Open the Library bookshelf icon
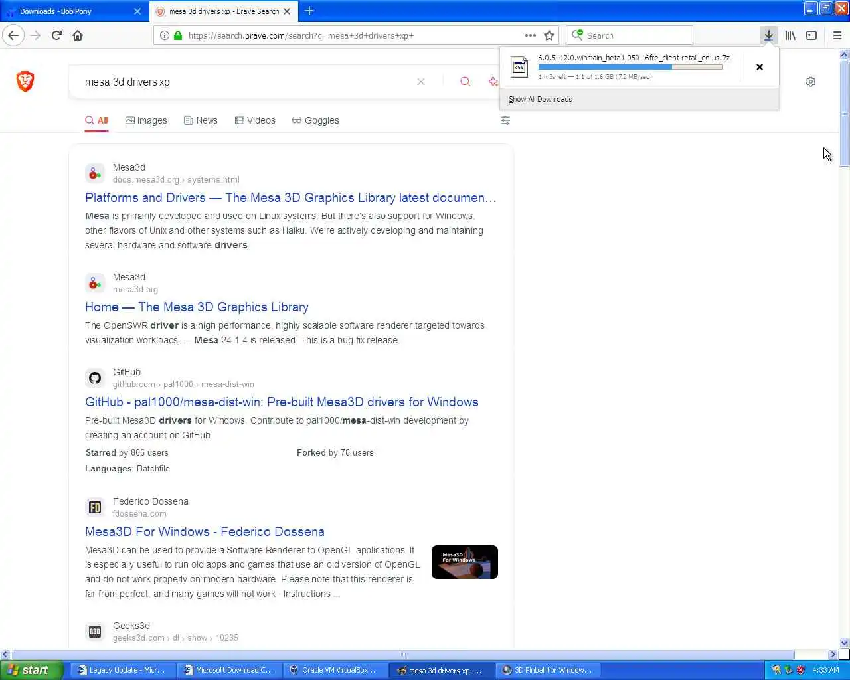Image resolution: width=850 pixels, height=680 pixels. (x=790, y=35)
